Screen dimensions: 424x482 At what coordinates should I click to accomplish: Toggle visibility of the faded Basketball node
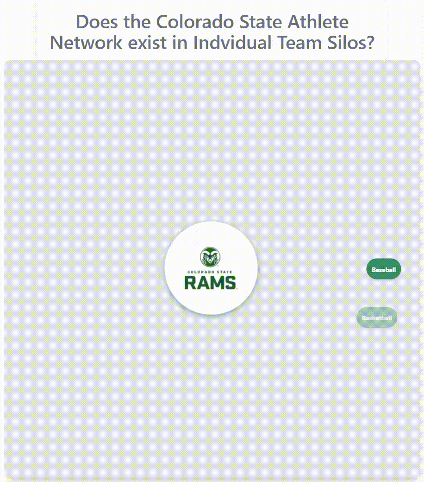tap(376, 317)
